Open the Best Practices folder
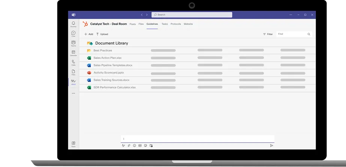Screen dimensions: 346x167 [103, 50]
